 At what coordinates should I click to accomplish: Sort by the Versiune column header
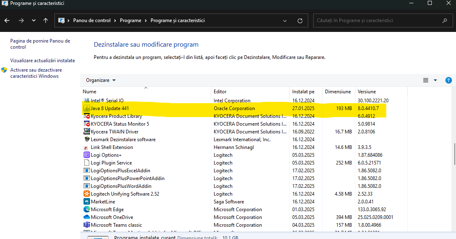381,92
